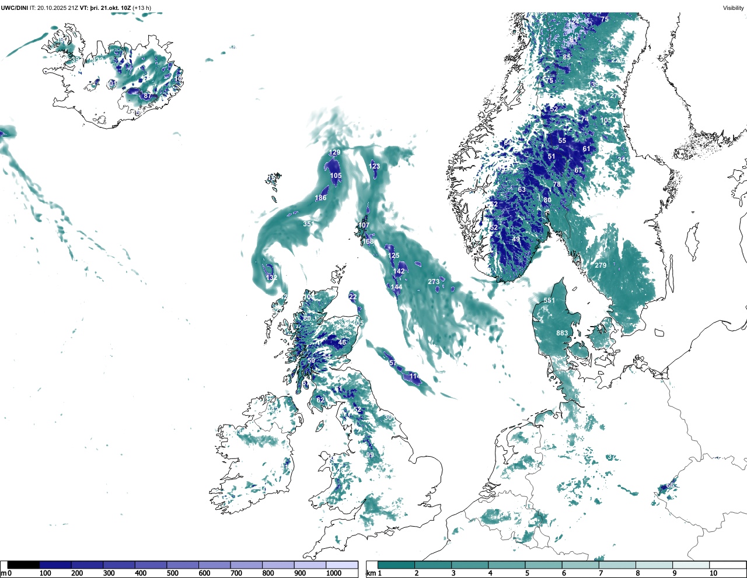Click the 500 label on metre legend

[172, 573]
